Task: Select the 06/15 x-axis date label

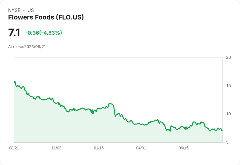Action: pyautogui.click(x=183, y=148)
